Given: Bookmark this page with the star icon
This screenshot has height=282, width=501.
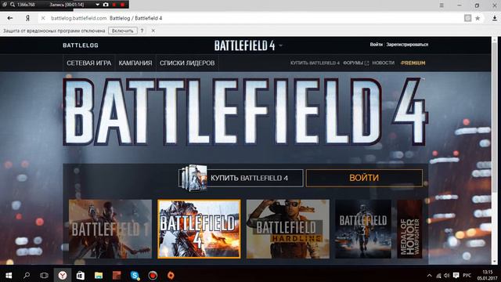Looking at the screenshot, I should tap(478, 18).
